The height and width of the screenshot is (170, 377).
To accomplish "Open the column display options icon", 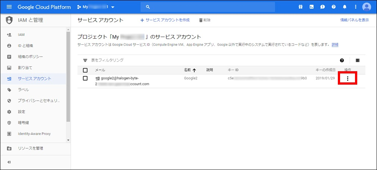I will click(358, 60).
